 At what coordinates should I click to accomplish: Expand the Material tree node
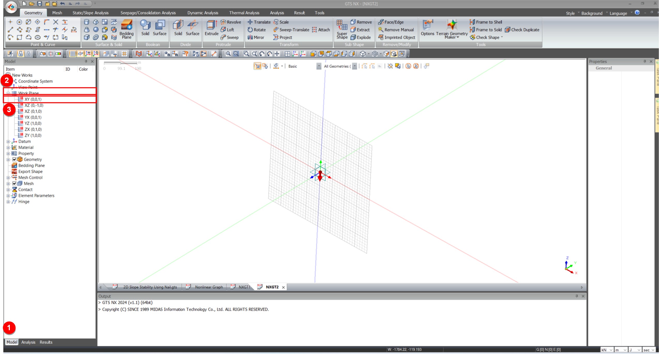point(8,148)
